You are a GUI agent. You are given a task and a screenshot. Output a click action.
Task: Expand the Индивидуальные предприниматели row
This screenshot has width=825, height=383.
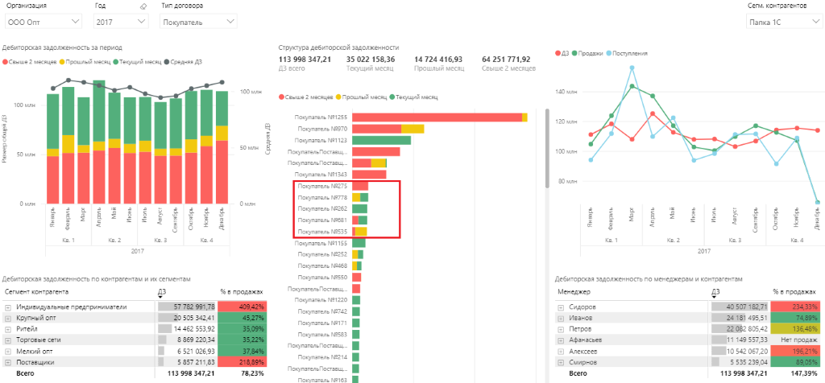(8, 307)
